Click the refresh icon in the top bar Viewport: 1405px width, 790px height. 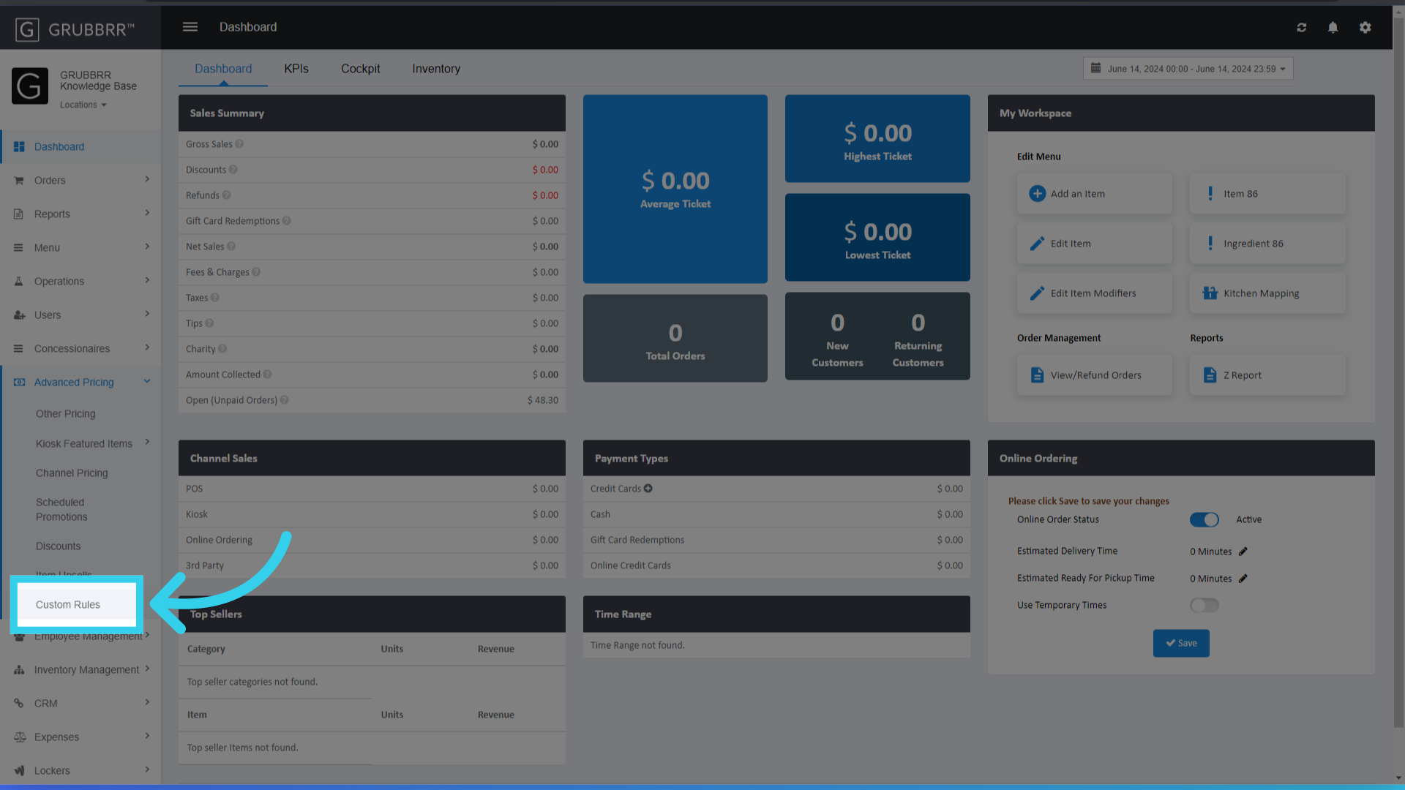point(1302,27)
